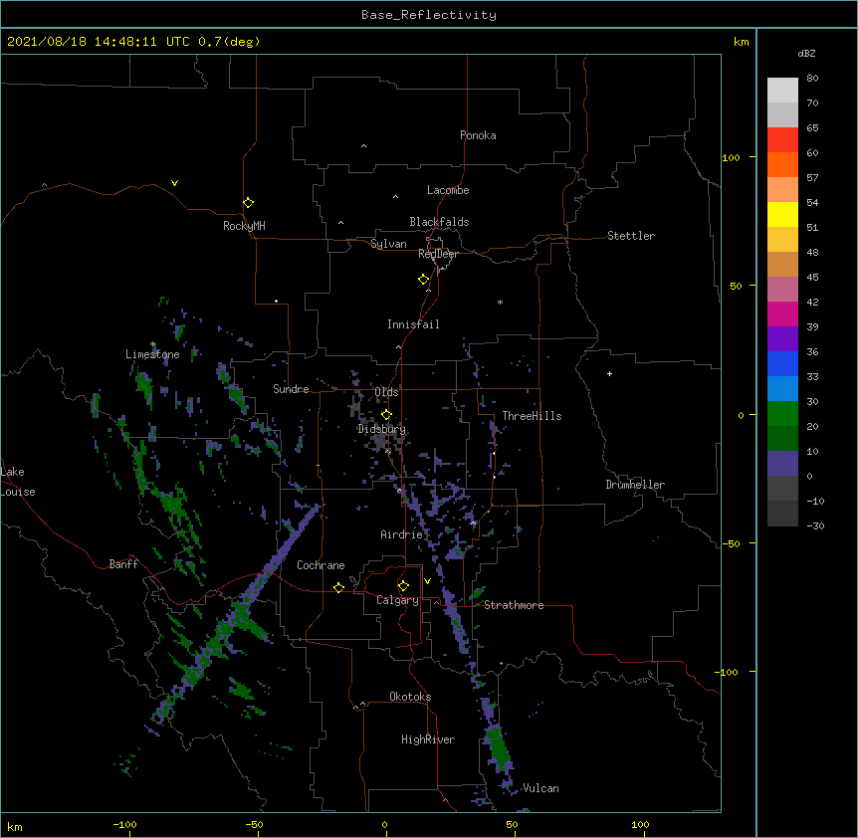Select the light grey 65-70 dBZ swatch
The image size is (858, 838).
pyautogui.click(x=782, y=114)
